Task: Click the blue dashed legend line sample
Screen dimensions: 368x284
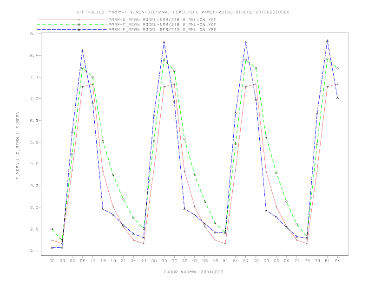Action: click(72, 30)
